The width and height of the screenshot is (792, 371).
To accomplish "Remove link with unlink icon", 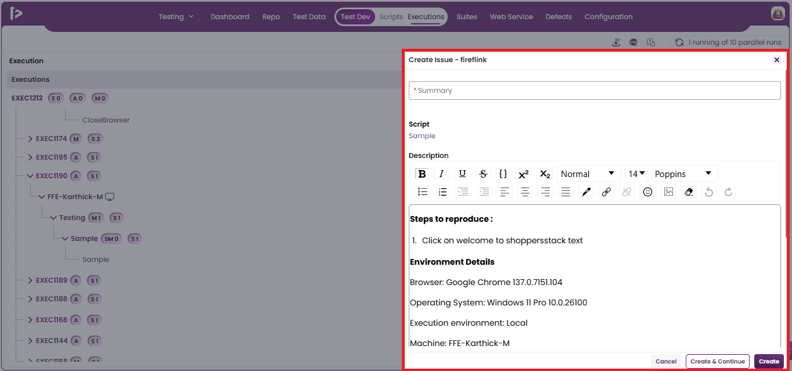I will click(627, 192).
